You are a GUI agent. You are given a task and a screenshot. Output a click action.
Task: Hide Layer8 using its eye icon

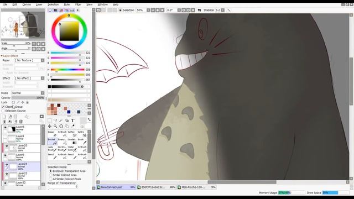[5, 128]
